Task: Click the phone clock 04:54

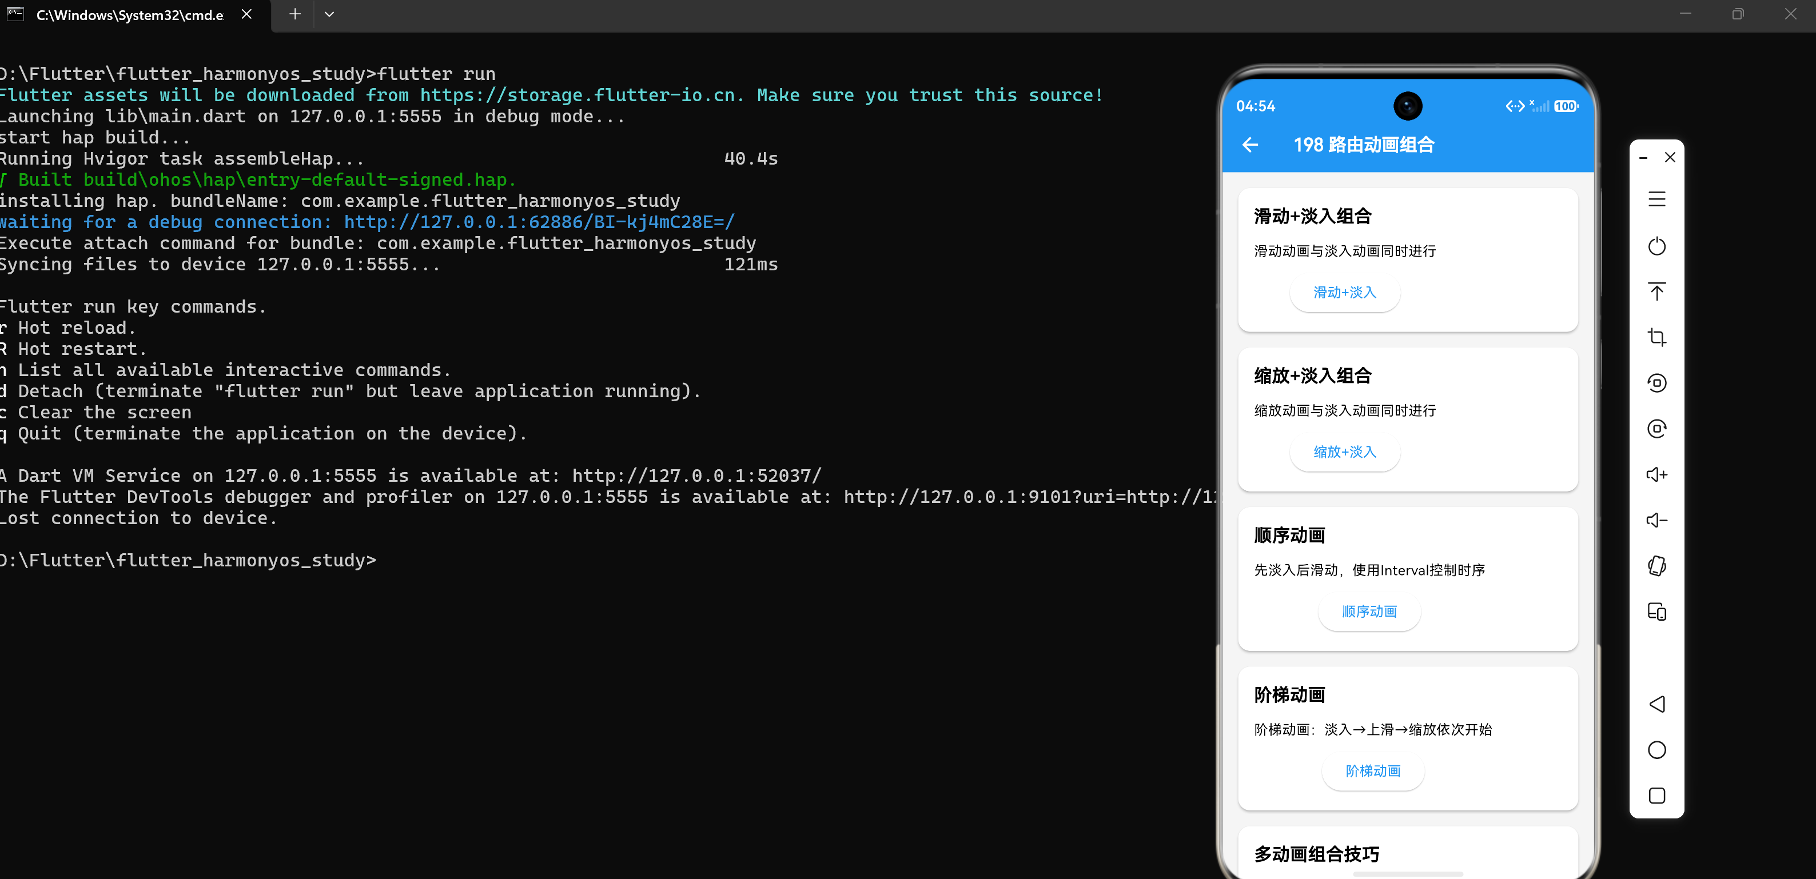Action: [1256, 106]
